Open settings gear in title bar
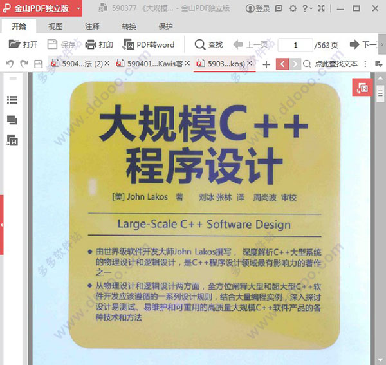 293,8
